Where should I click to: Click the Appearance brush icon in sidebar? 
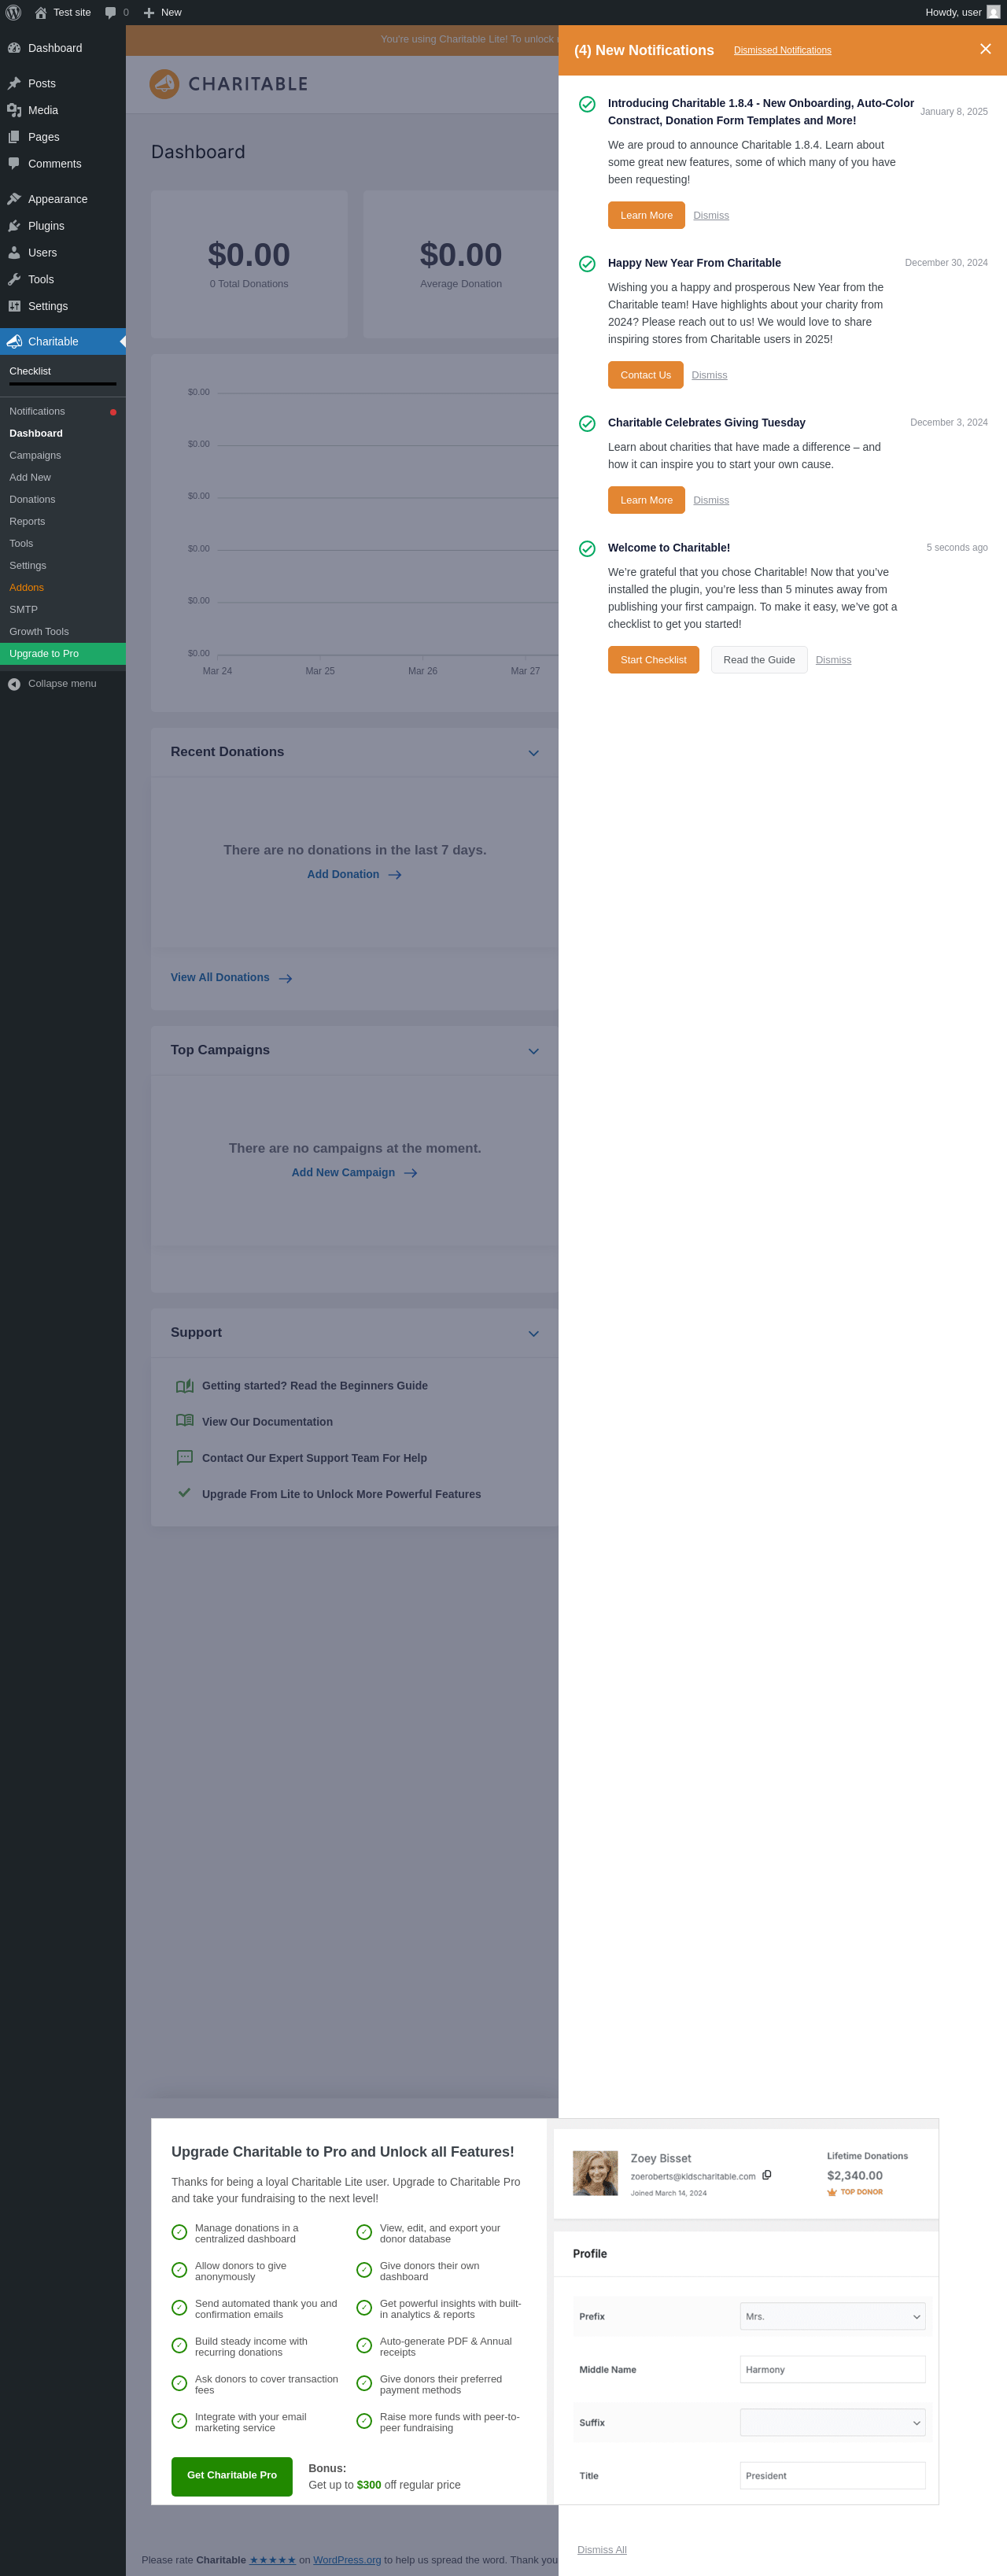14,199
